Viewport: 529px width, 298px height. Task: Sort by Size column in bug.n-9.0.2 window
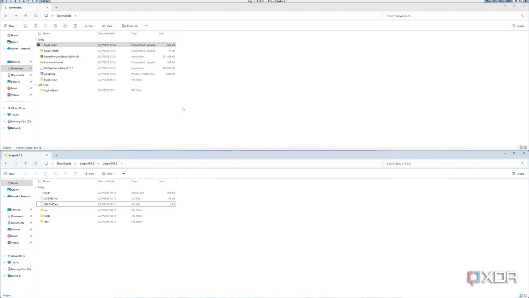point(162,181)
